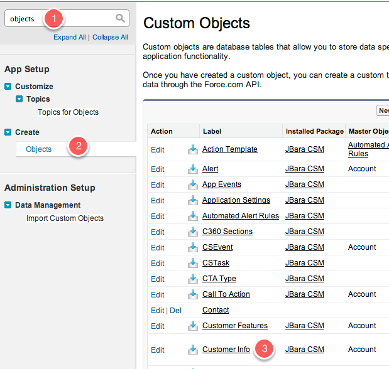Open the CSTask object
The image size is (389, 369).
click(x=216, y=263)
